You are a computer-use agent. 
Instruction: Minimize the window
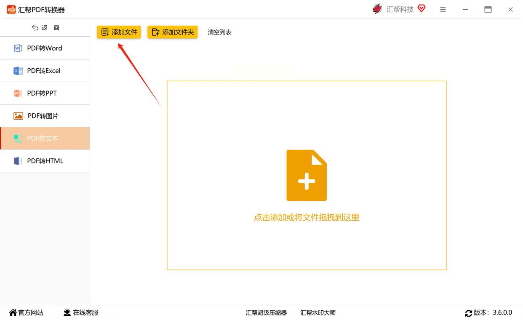pos(465,9)
